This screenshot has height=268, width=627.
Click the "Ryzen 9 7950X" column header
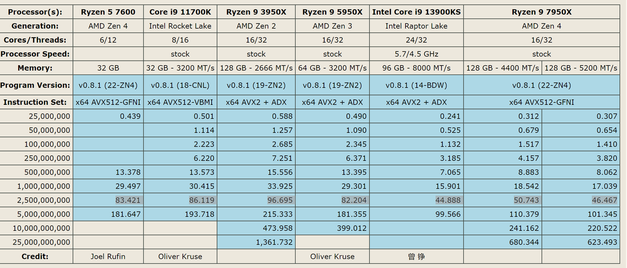click(542, 12)
